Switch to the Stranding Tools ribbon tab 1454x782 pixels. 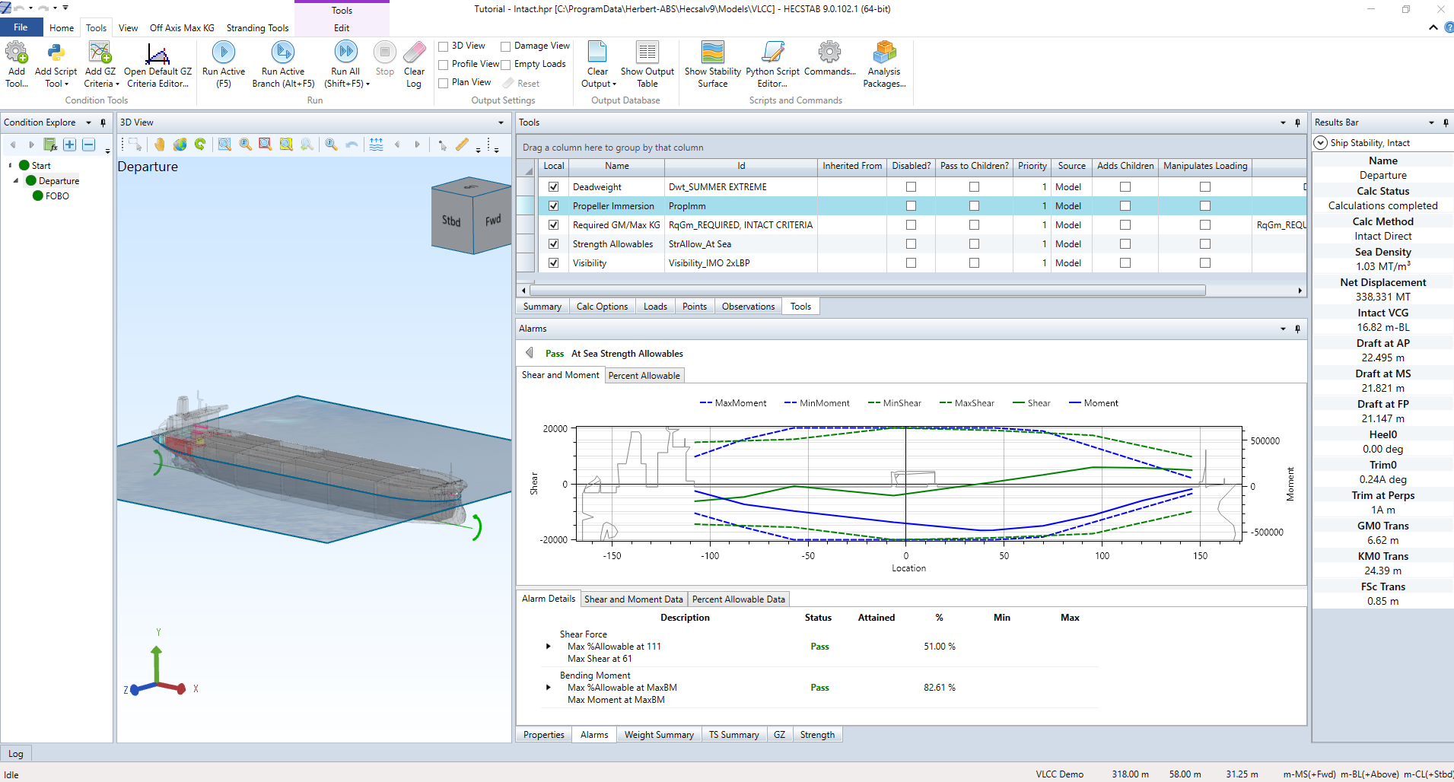coord(257,28)
